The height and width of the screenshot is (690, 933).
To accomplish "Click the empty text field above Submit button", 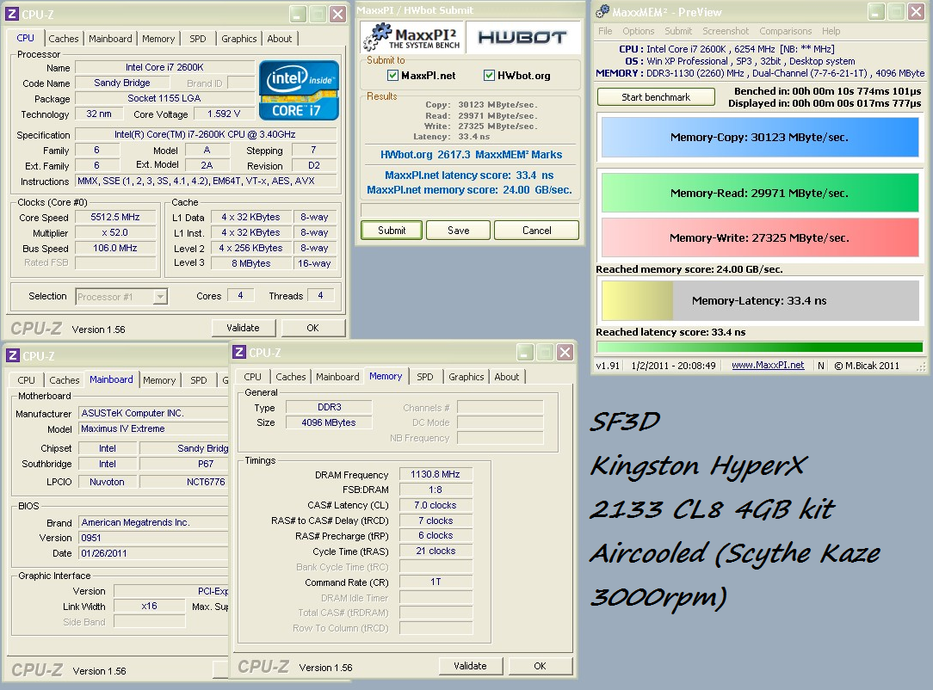I will click(470, 210).
